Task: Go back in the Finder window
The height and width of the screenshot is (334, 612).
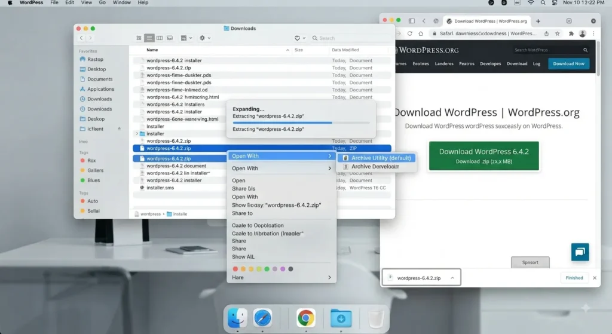Action: coord(81,38)
